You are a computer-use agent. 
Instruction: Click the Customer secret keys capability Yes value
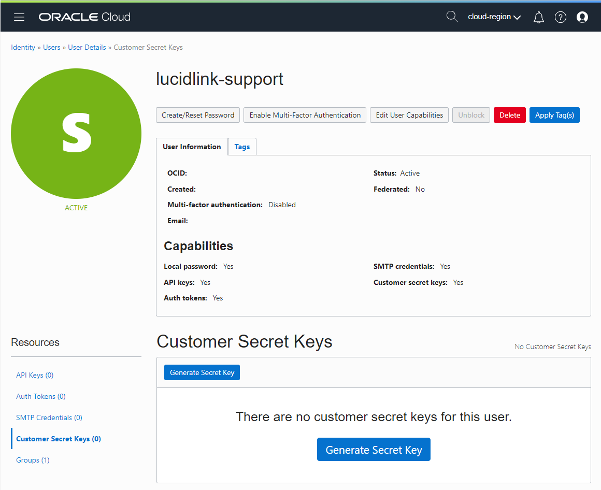[458, 283]
